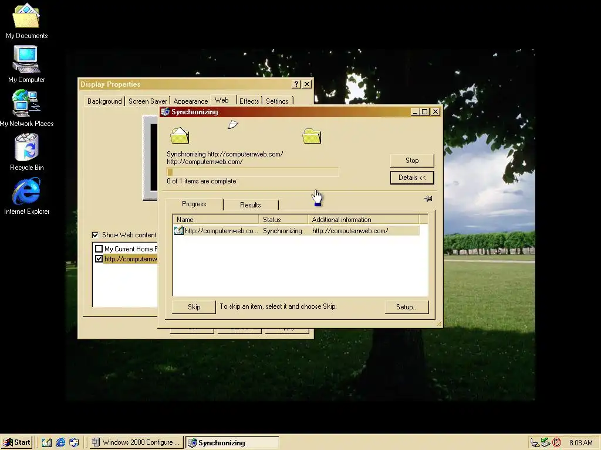This screenshot has width=601, height=450.
Task: Select the Synchronizing status cell
Action: 282,231
